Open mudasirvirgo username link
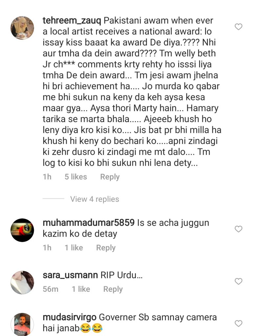This screenshot has width=257, height=336. point(70,318)
